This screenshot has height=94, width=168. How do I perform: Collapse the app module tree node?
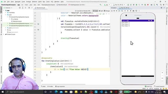click(x=4, y=10)
